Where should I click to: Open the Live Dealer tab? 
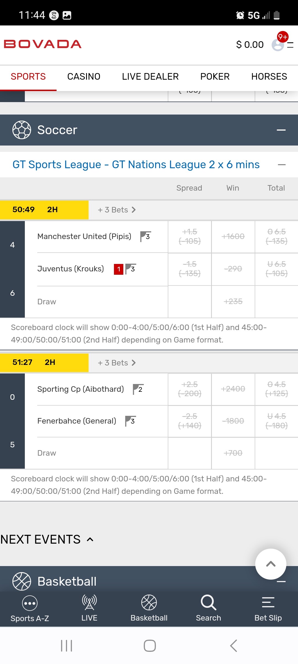tap(150, 77)
